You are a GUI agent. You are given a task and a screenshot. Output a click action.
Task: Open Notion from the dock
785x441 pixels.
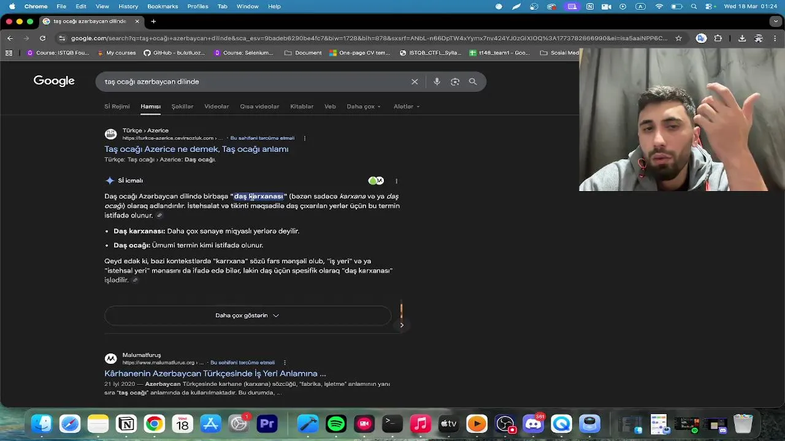126,424
